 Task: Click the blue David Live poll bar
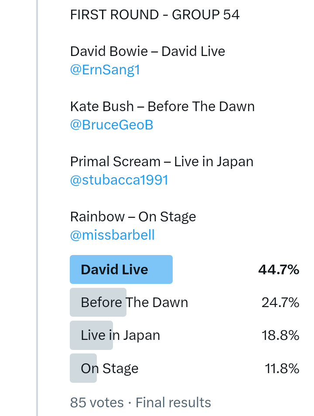pos(121,269)
